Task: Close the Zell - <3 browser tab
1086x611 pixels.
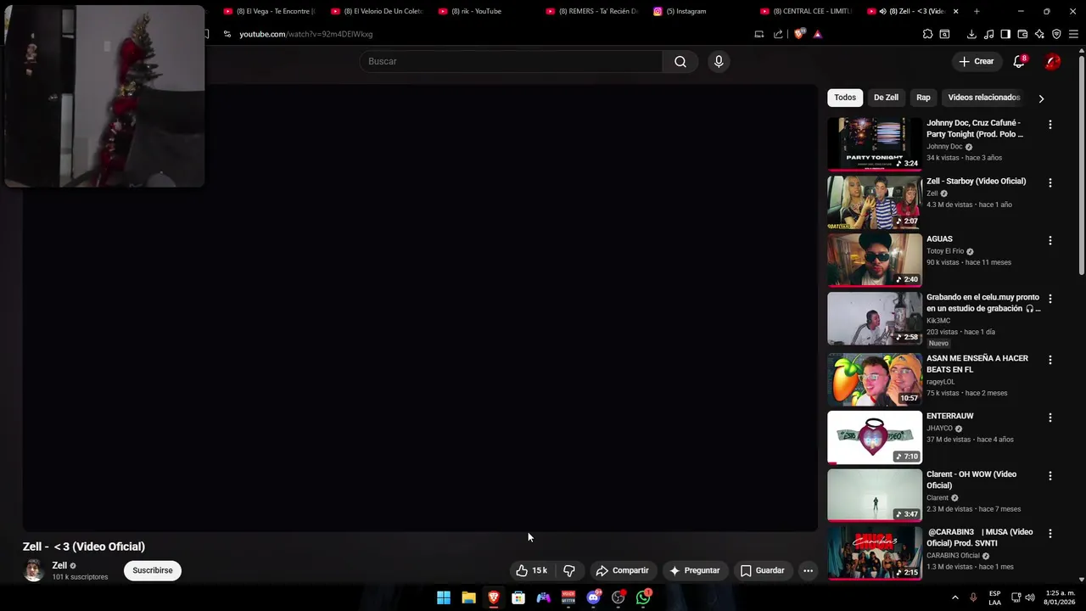Action: [x=955, y=11]
